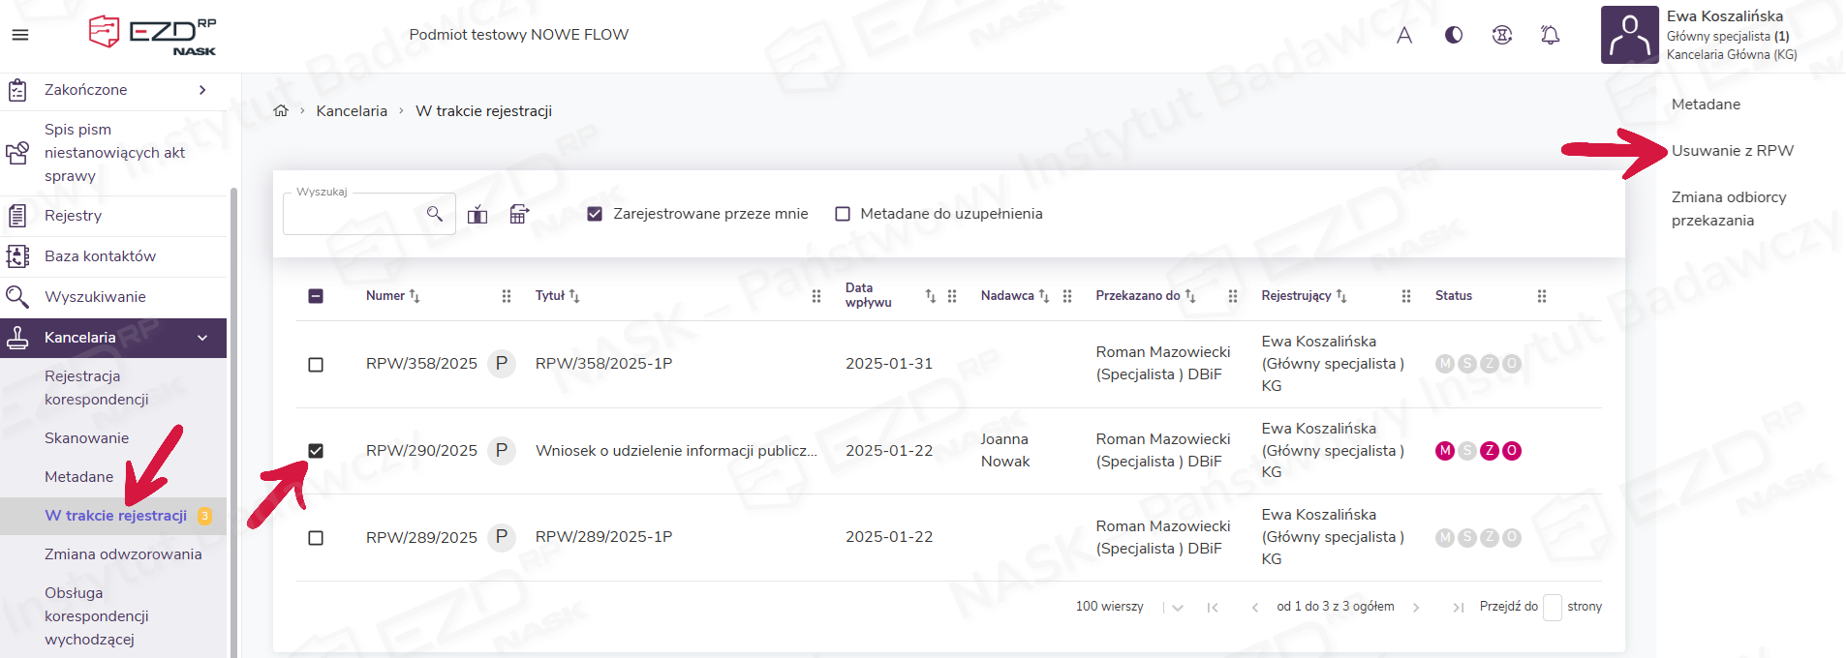Click the help lifebuoy icon in header
Image resolution: width=1846 pixels, height=658 pixels.
[1501, 36]
